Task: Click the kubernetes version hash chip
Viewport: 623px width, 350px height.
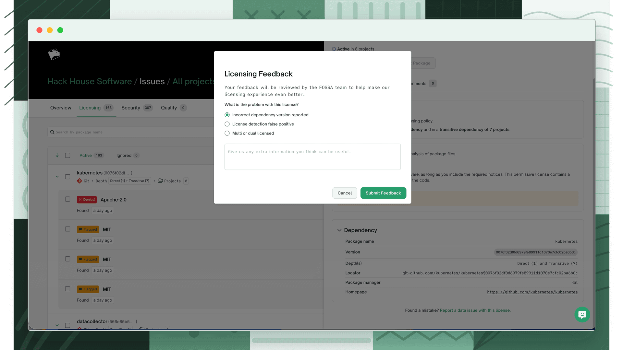Action: click(536, 252)
